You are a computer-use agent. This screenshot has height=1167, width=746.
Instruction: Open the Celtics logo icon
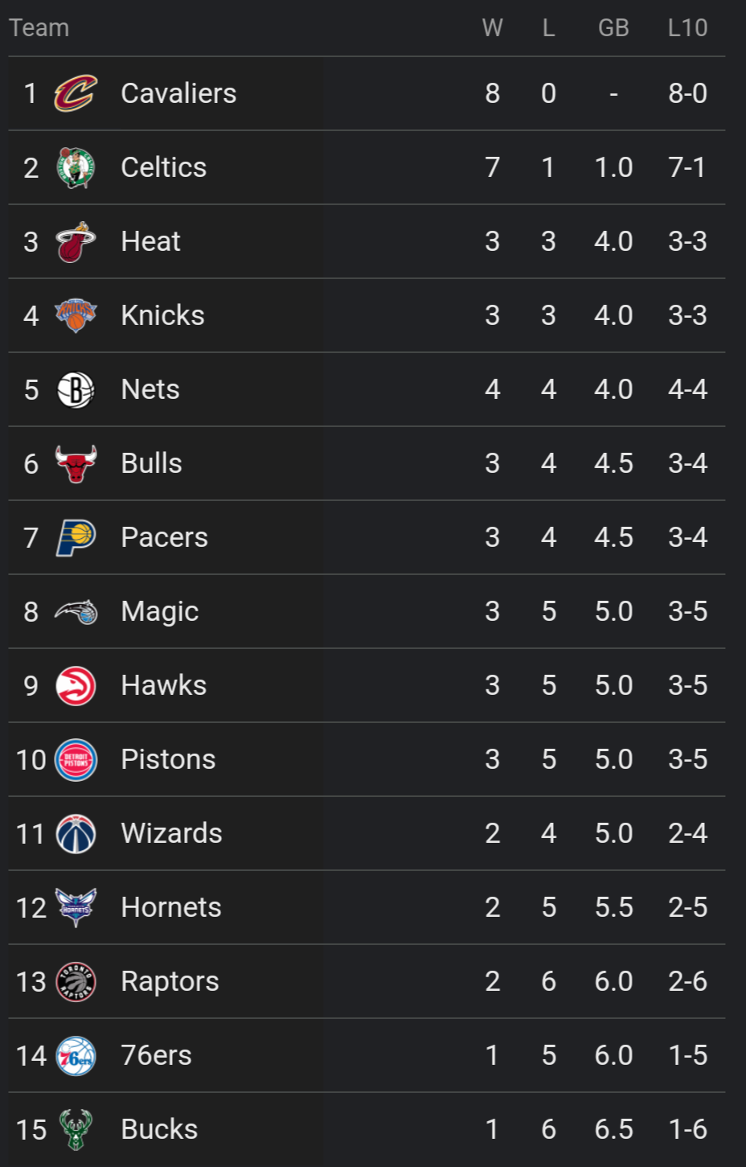coord(76,167)
